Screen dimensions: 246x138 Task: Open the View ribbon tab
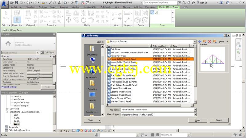click(117, 7)
